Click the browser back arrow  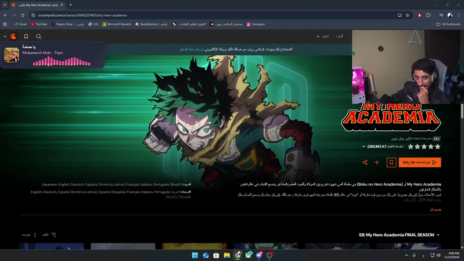(5, 15)
